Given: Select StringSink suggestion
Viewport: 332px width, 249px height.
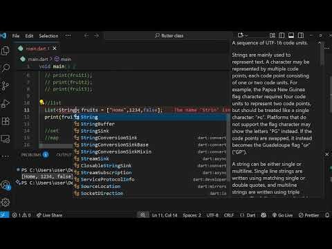Looking at the screenshot, I should pyautogui.click(x=150, y=131).
